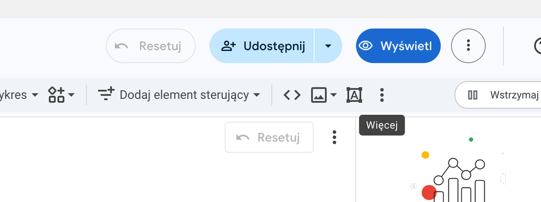Click the Udostępnij share button
541x202 pixels.
(x=262, y=45)
